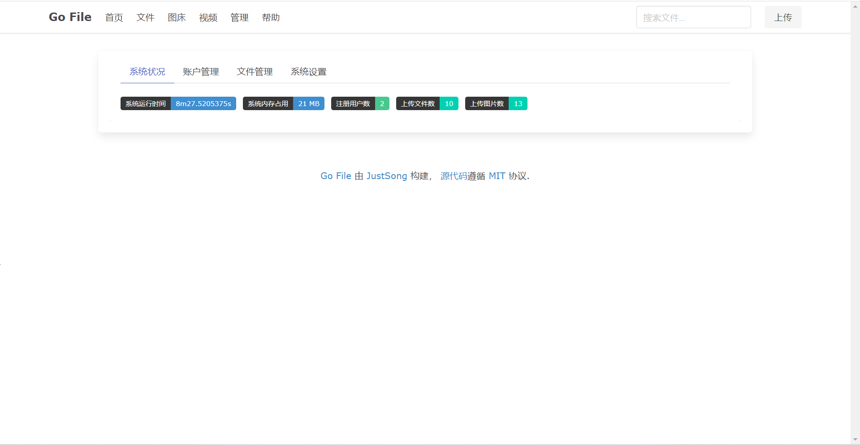Open the 图床 image hosting page
Viewport: 860px width, 445px height.
pos(177,17)
